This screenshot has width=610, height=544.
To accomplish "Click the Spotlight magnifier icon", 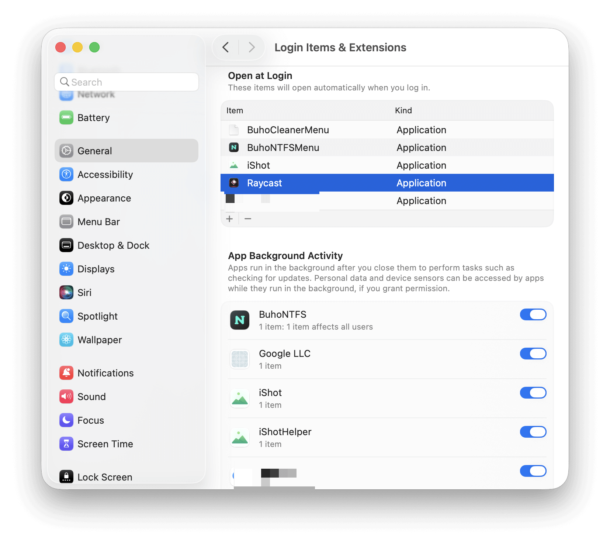I will click(66, 316).
